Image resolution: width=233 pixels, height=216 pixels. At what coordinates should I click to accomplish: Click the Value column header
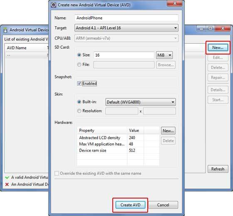tap(135, 131)
